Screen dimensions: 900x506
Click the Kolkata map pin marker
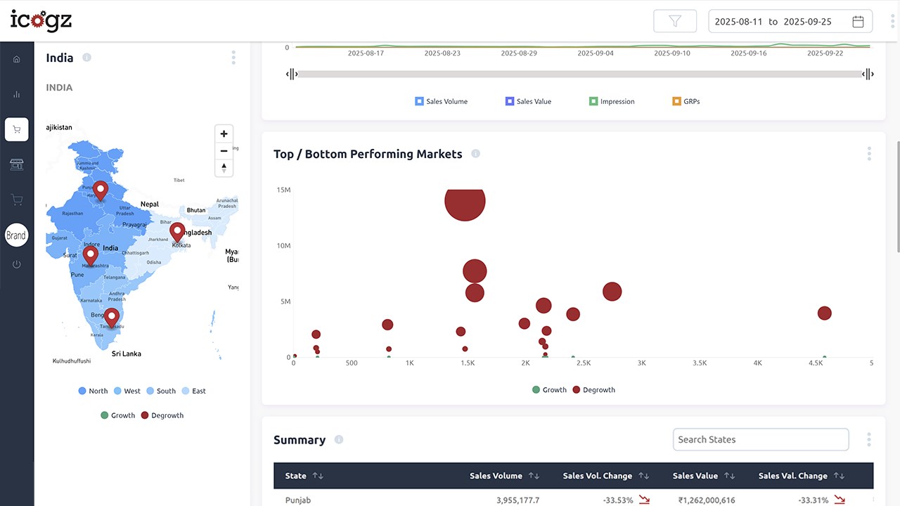[x=177, y=232]
